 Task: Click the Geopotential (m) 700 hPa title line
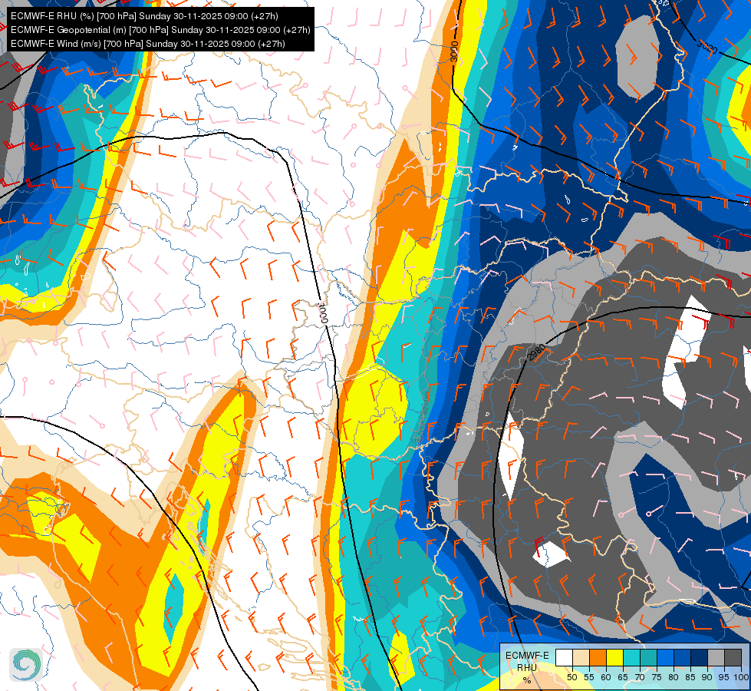point(160,30)
